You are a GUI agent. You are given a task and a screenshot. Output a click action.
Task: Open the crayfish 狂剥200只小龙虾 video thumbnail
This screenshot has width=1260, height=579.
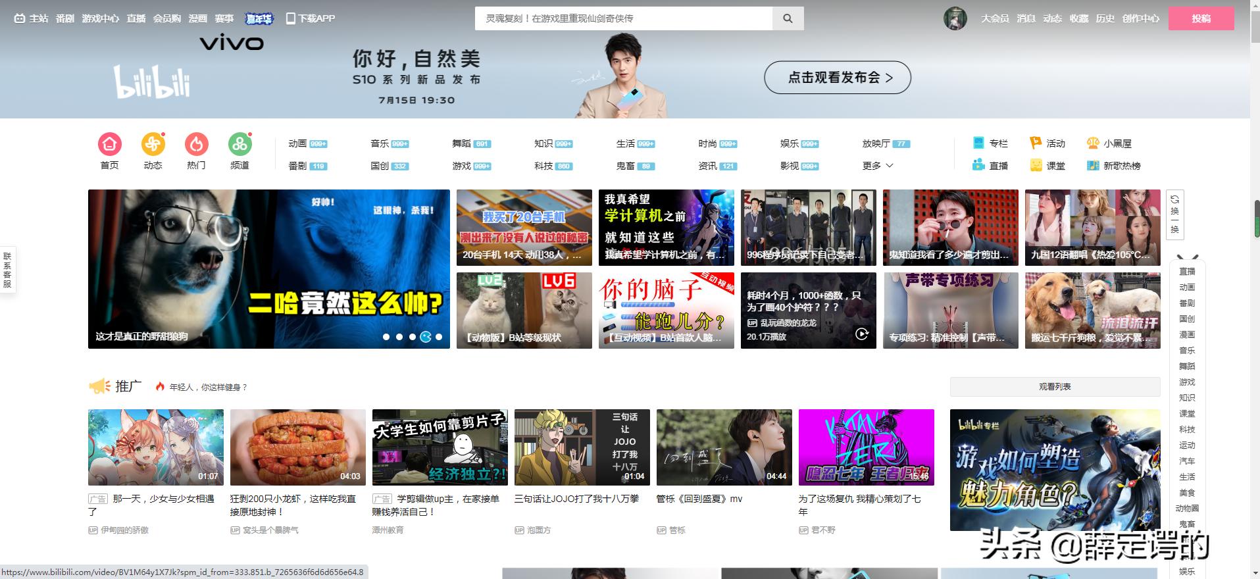pos(298,447)
